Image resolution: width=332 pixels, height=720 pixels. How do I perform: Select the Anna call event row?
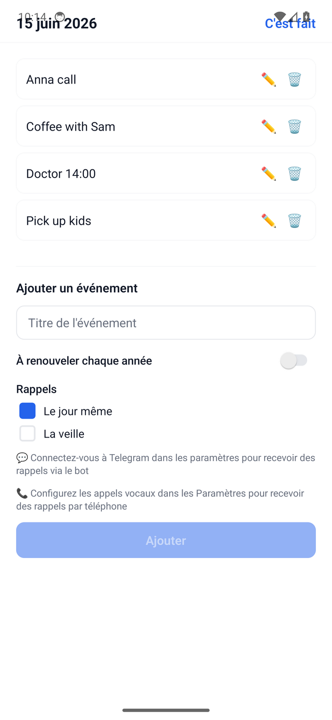click(166, 79)
